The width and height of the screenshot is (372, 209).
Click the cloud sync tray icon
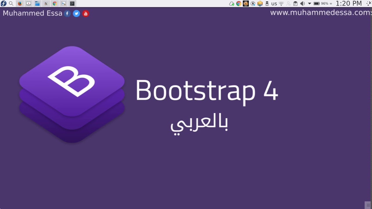[232, 3]
